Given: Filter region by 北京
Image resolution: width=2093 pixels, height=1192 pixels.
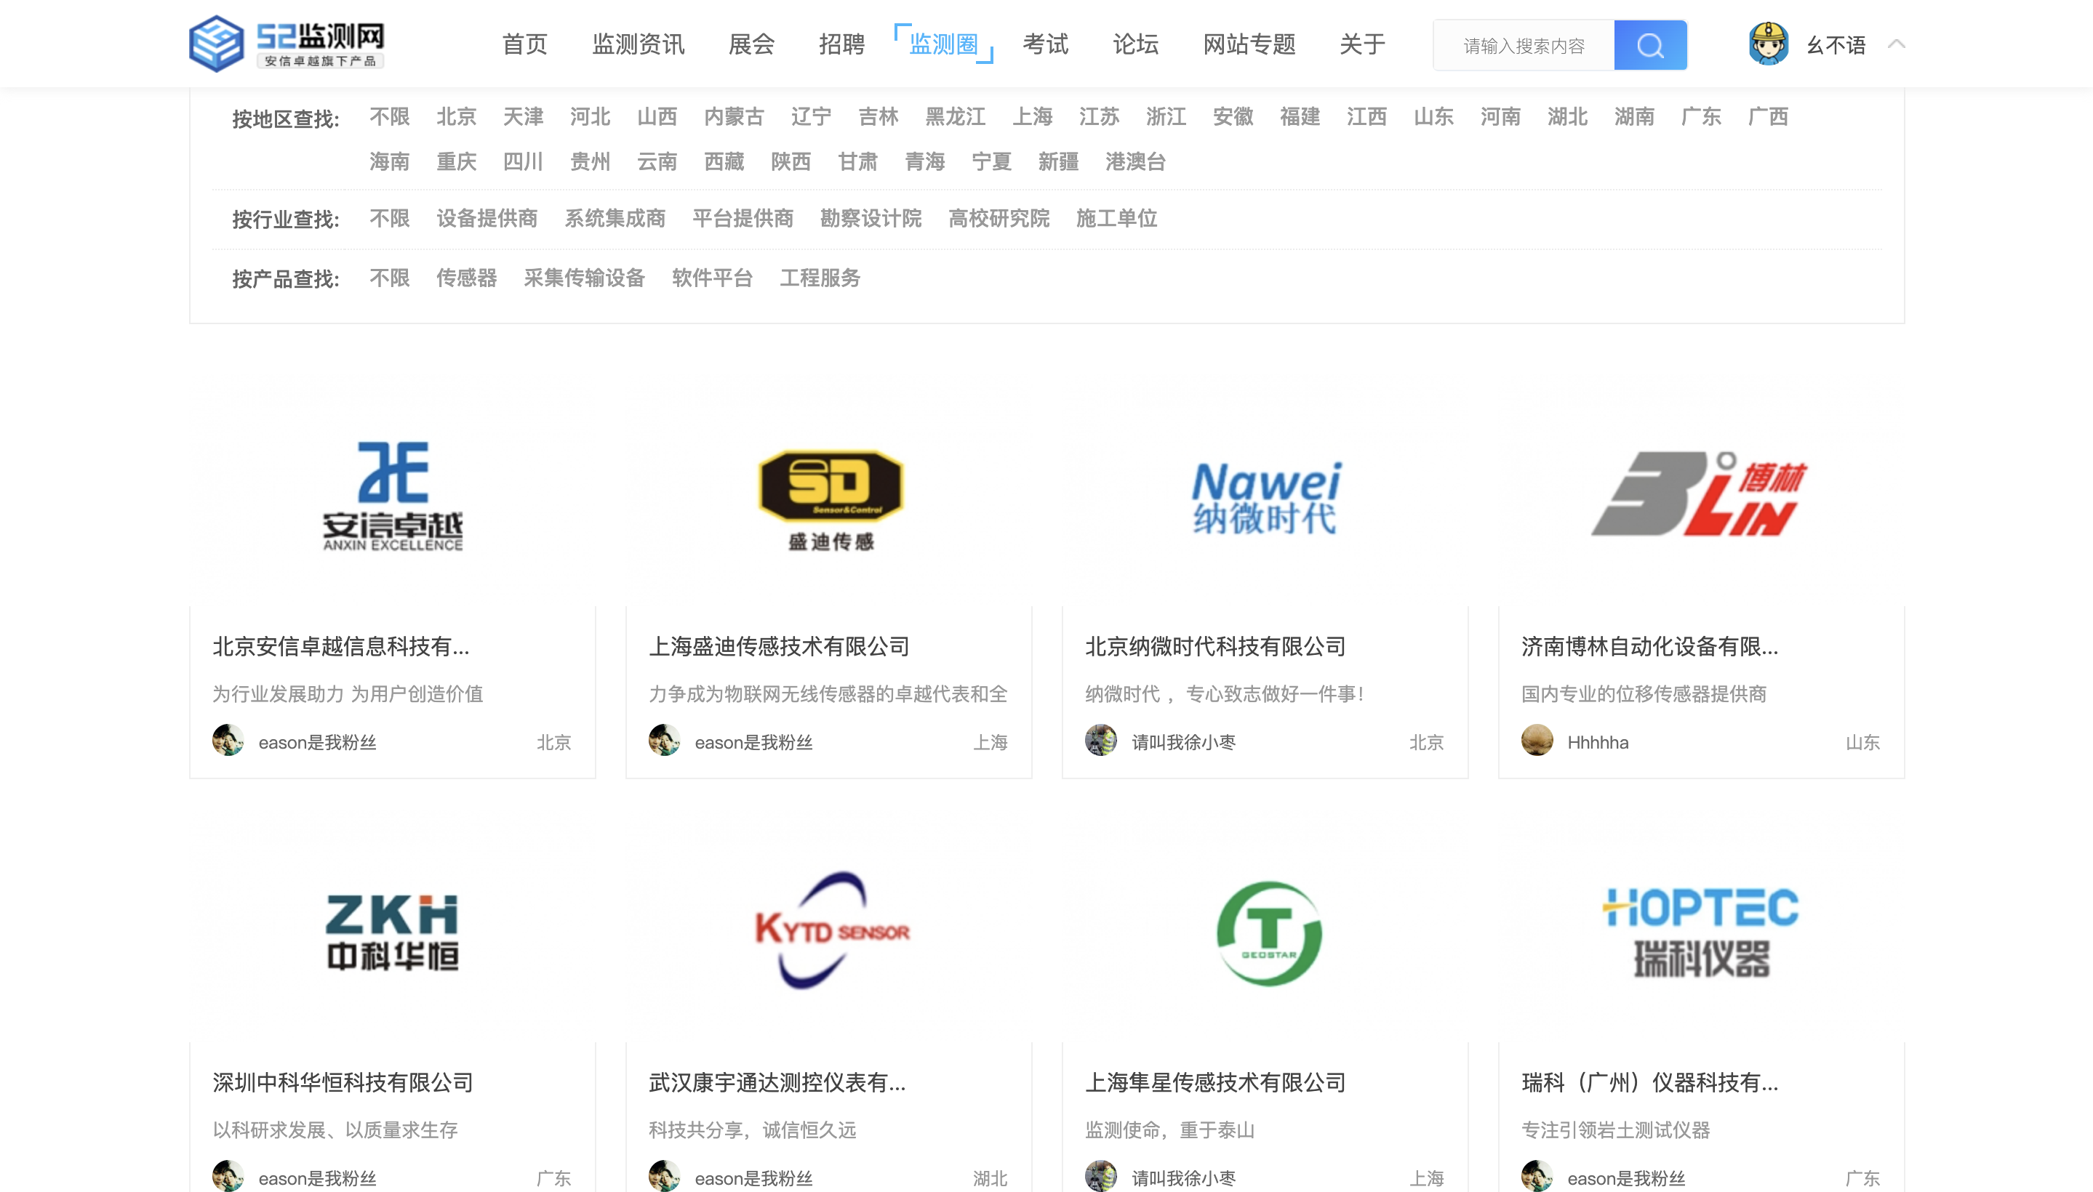Looking at the screenshot, I should tap(456, 117).
